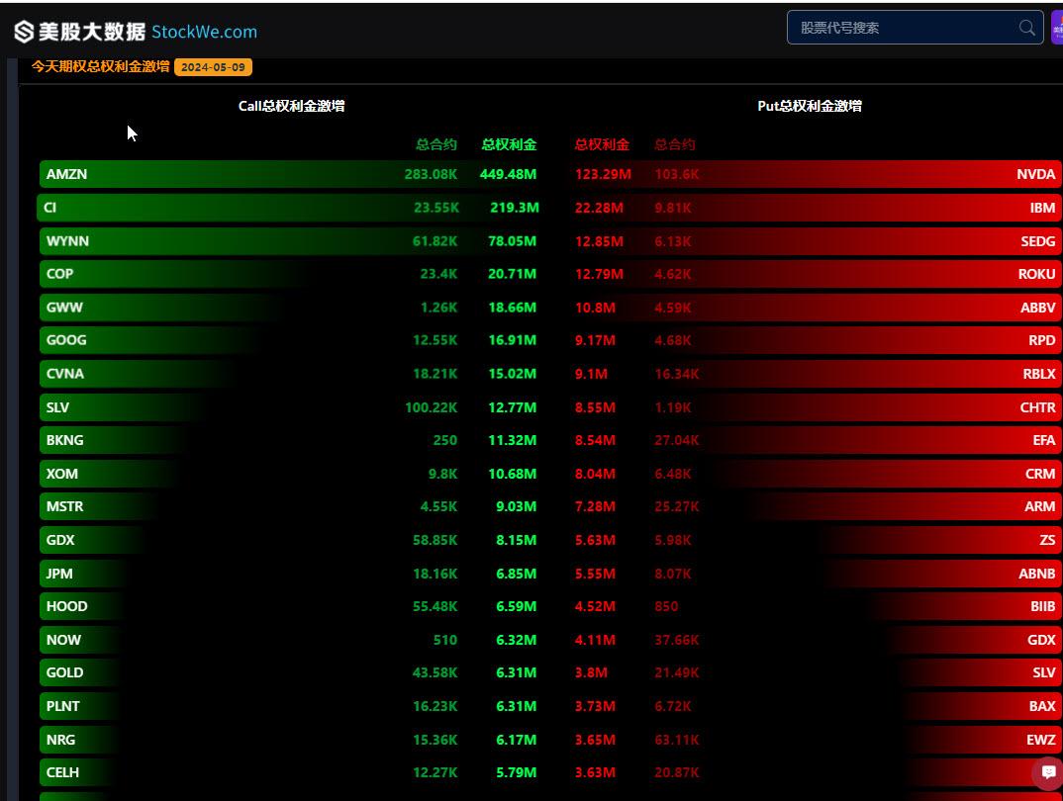Open the StockWe.com site link
Screen dimensions: 1063x801
[x=204, y=32]
